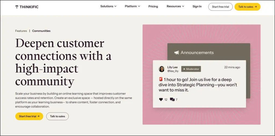Viewport: 275px width, 136px height.
Task: Expand the Resources dropdown menu
Action: pyautogui.click(x=175, y=6)
